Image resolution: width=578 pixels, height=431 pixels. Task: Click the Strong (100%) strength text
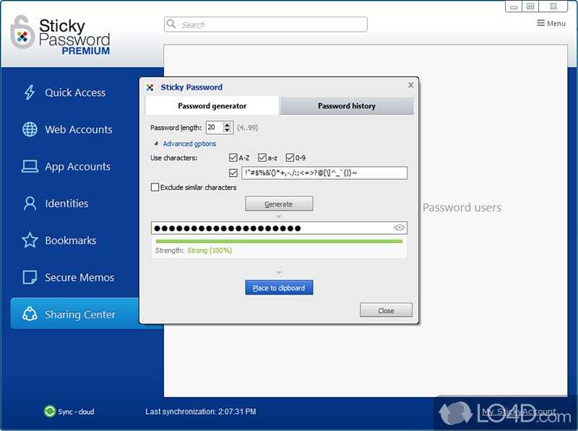coord(210,251)
